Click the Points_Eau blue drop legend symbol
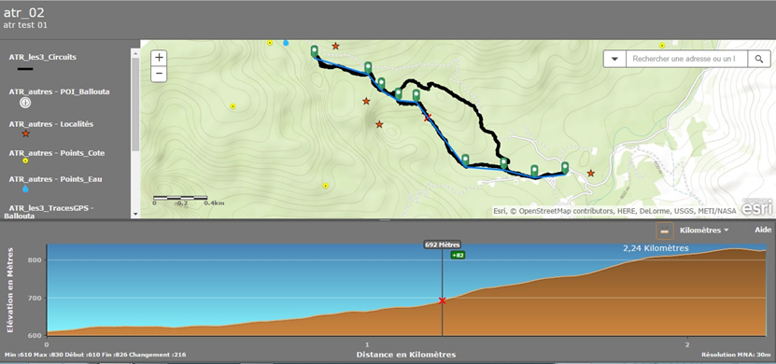The width and height of the screenshot is (776, 364). (x=25, y=189)
